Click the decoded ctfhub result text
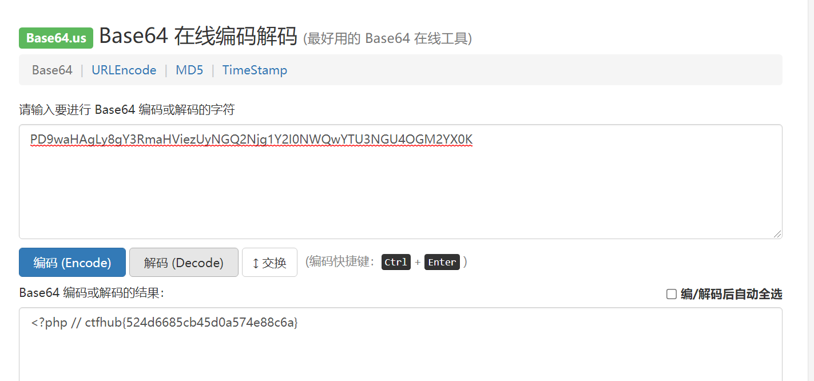This screenshot has height=381, width=814. (x=165, y=323)
